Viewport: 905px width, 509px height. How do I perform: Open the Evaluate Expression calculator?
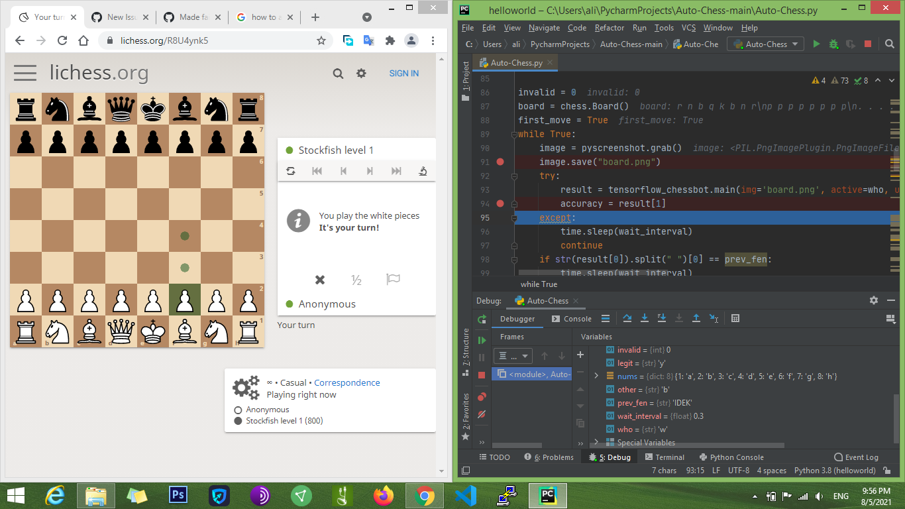click(735, 318)
